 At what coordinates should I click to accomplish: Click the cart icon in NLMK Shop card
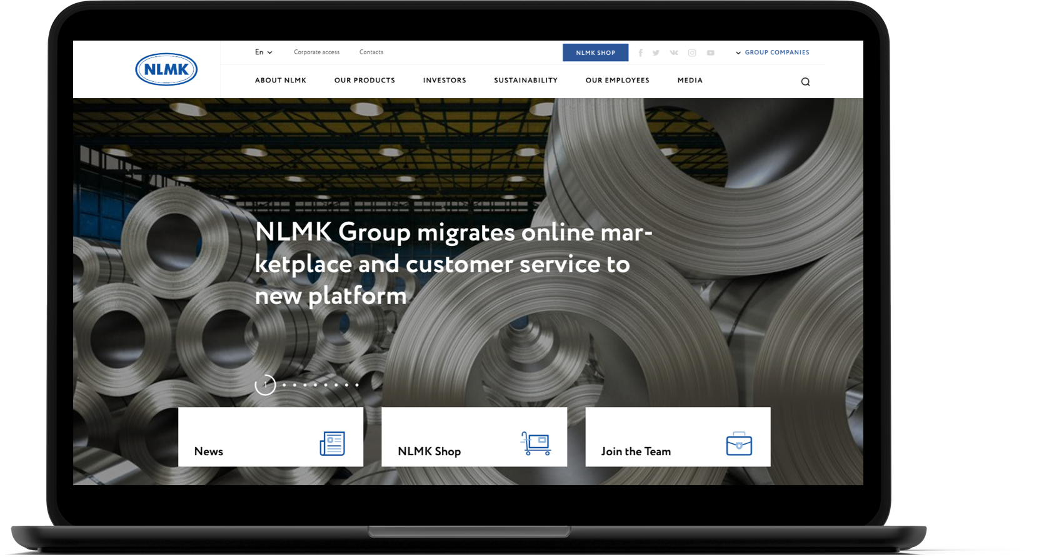coord(536,443)
